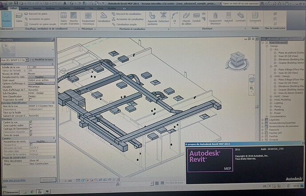This screenshot has width=306, height=196.
Task: Click Convertir en gaine souple
Action: [x=40, y=24]
